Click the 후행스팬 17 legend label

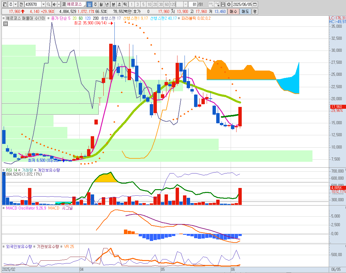click(x=111, y=18)
